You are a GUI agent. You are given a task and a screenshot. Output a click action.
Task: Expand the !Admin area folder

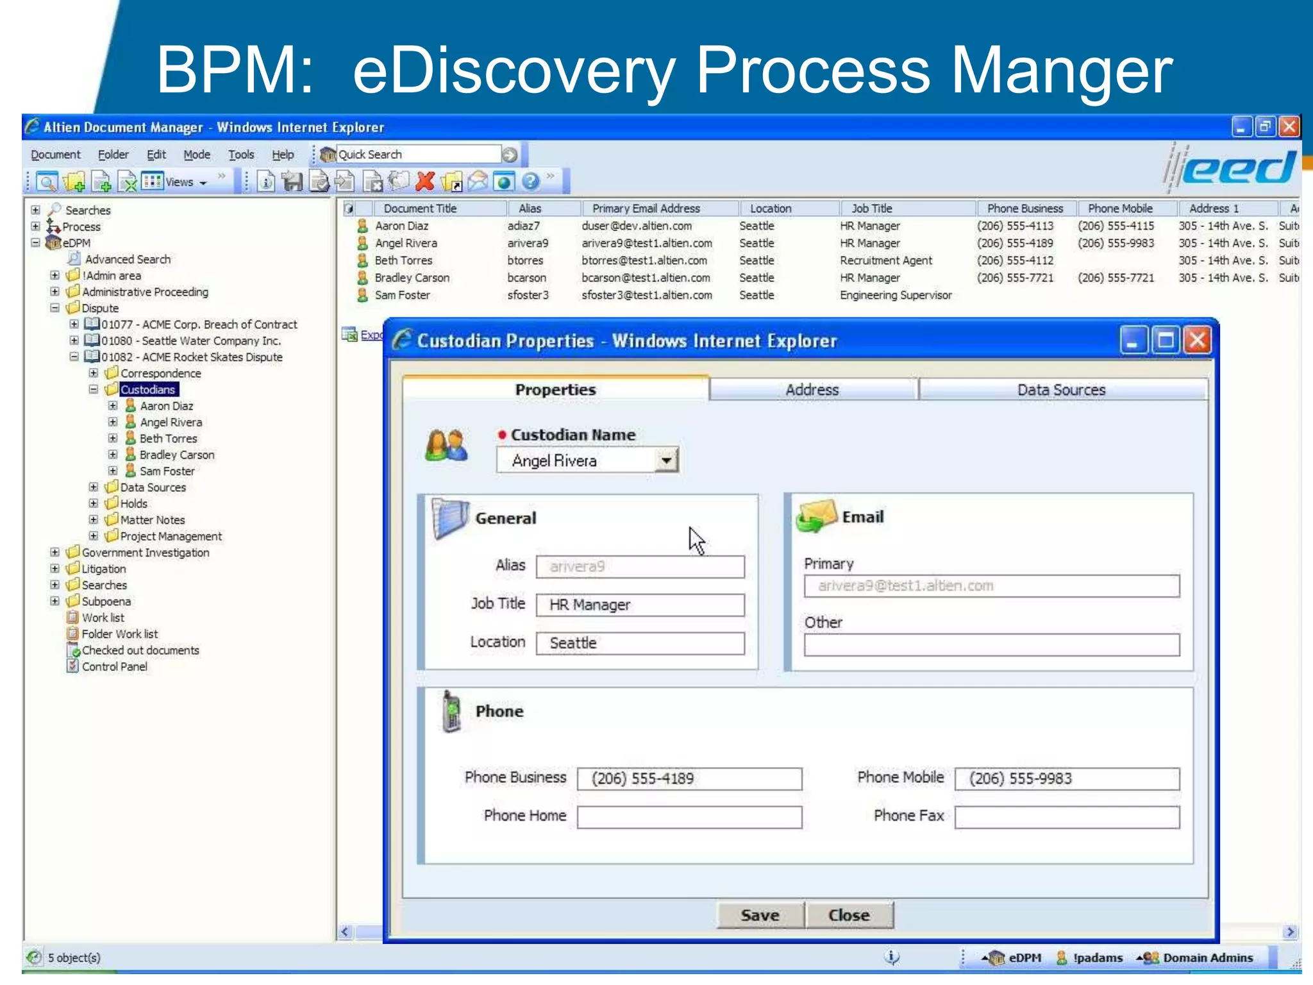coord(55,275)
